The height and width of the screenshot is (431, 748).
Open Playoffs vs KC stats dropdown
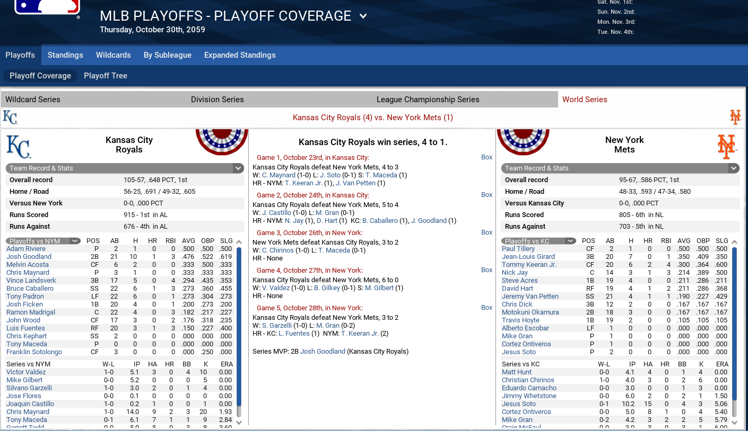tap(570, 241)
